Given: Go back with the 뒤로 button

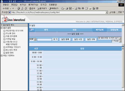Looking at the screenshot, I should point(5,8).
